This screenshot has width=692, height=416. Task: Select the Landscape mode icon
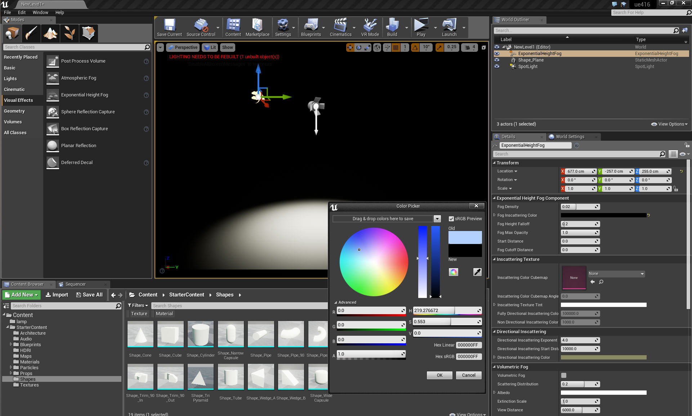(50, 33)
